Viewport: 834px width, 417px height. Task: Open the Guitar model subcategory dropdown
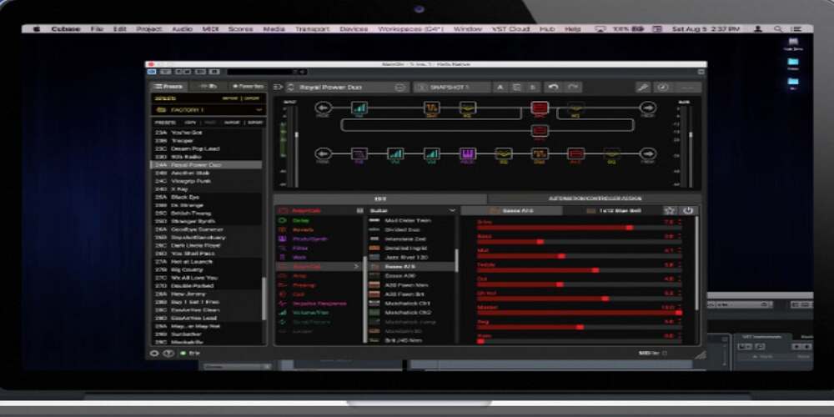point(413,211)
